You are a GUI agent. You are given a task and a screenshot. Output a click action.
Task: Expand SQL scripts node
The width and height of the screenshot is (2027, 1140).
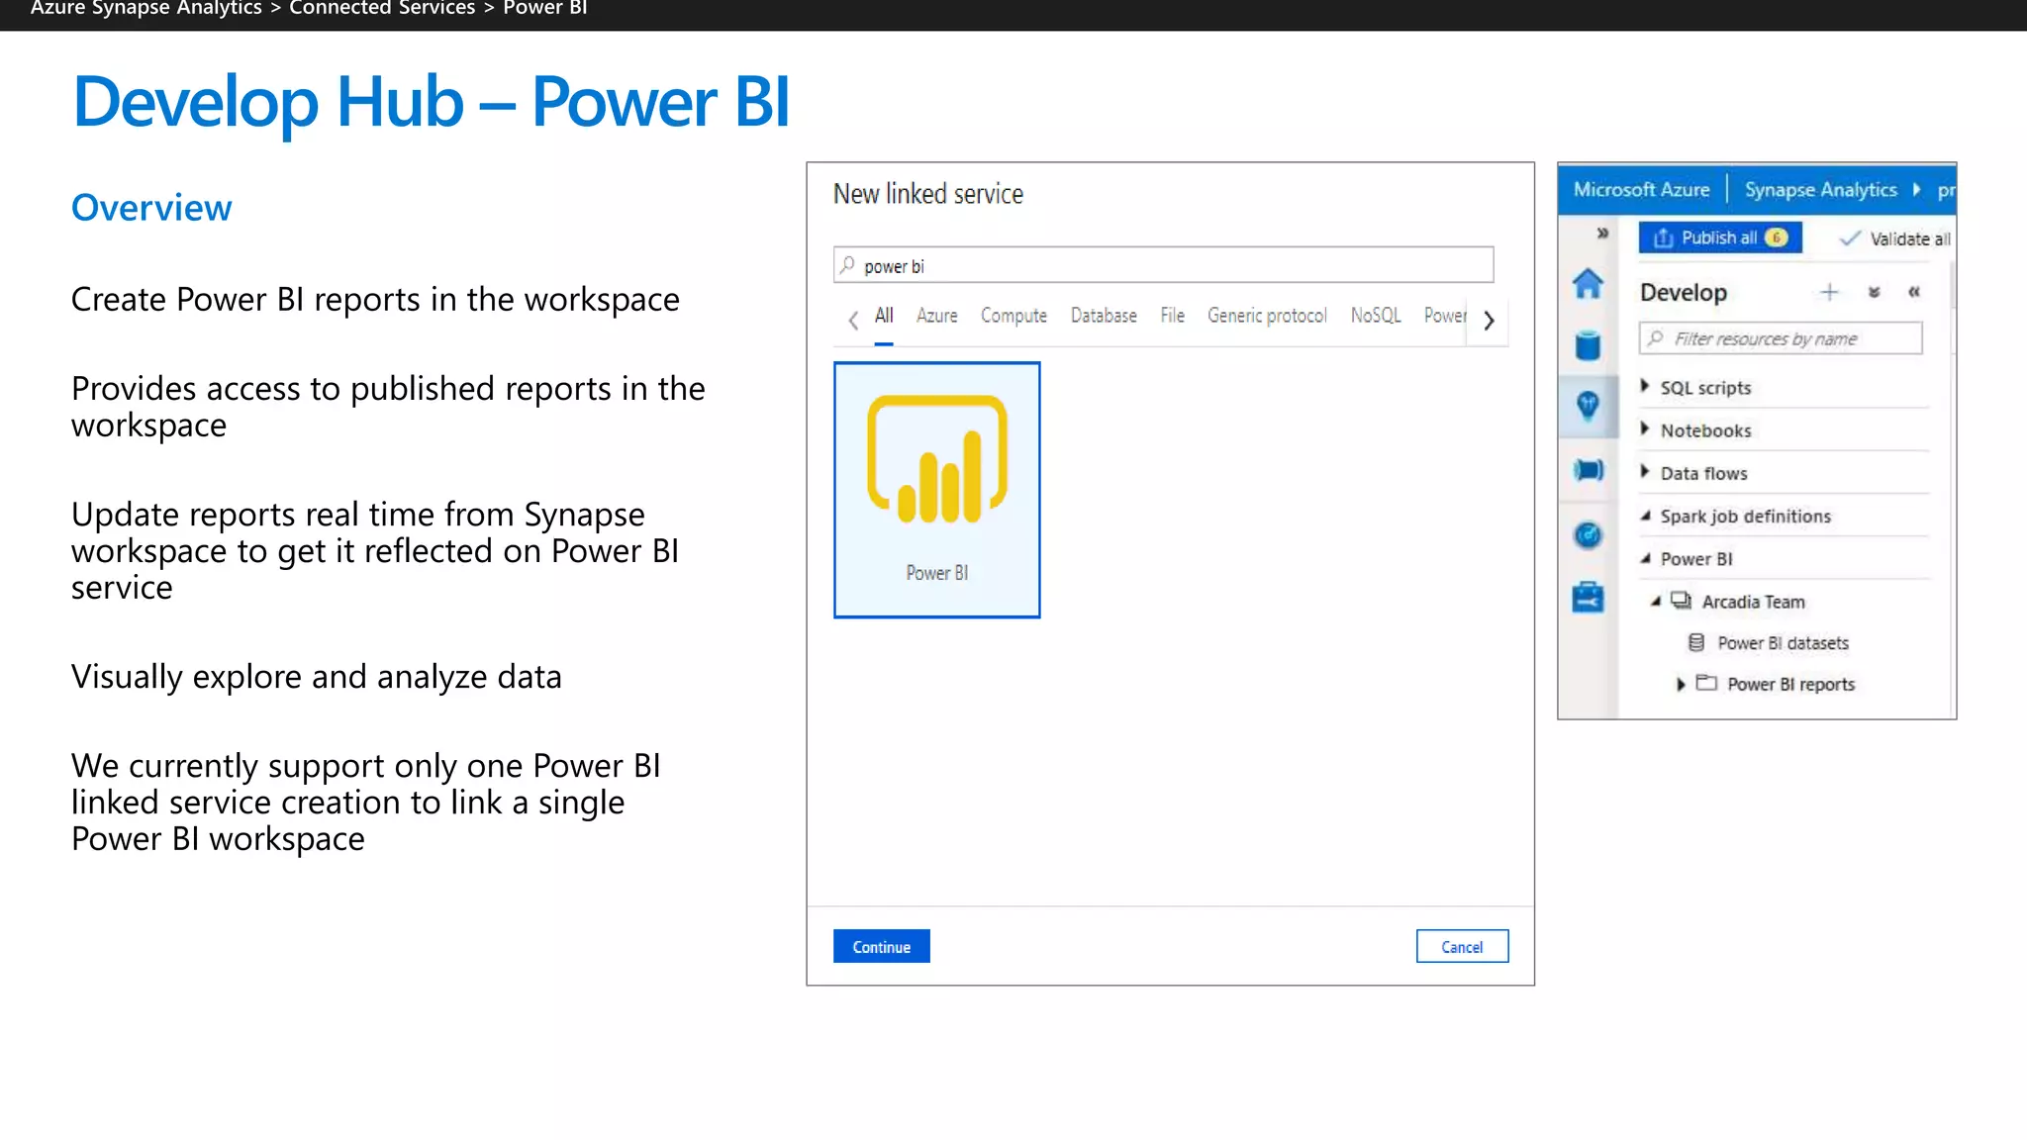1645,386
